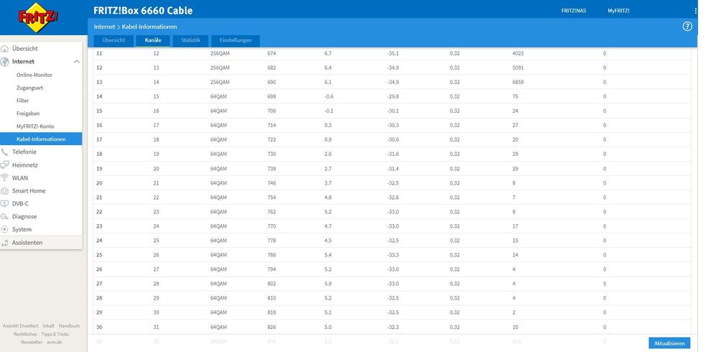This screenshot has height=352, width=718.
Task: Click value -31.6 in row 18
Action: pos(393,154)
